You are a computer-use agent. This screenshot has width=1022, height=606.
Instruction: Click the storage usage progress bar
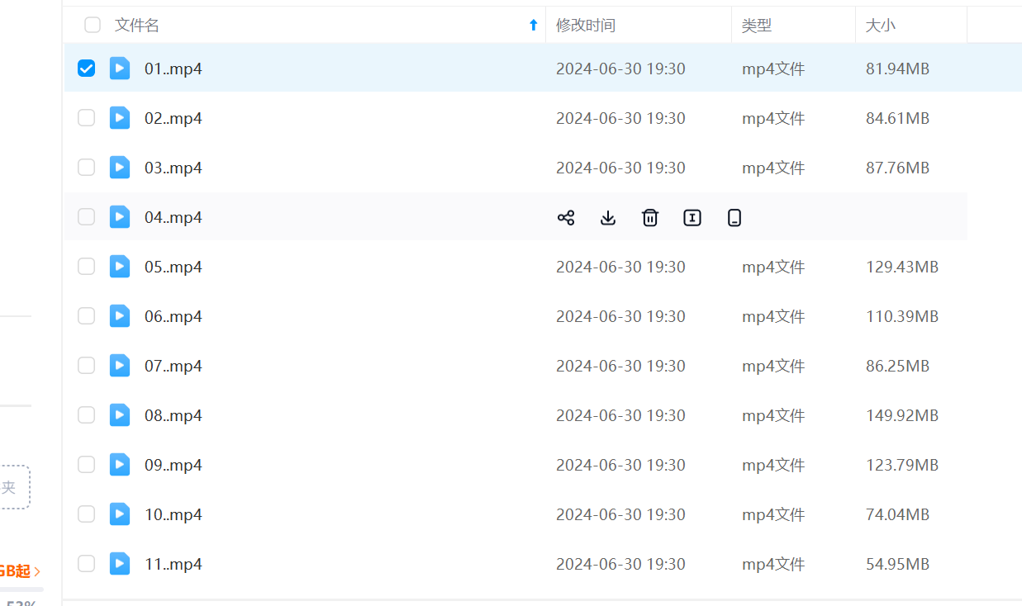[21, 589]
